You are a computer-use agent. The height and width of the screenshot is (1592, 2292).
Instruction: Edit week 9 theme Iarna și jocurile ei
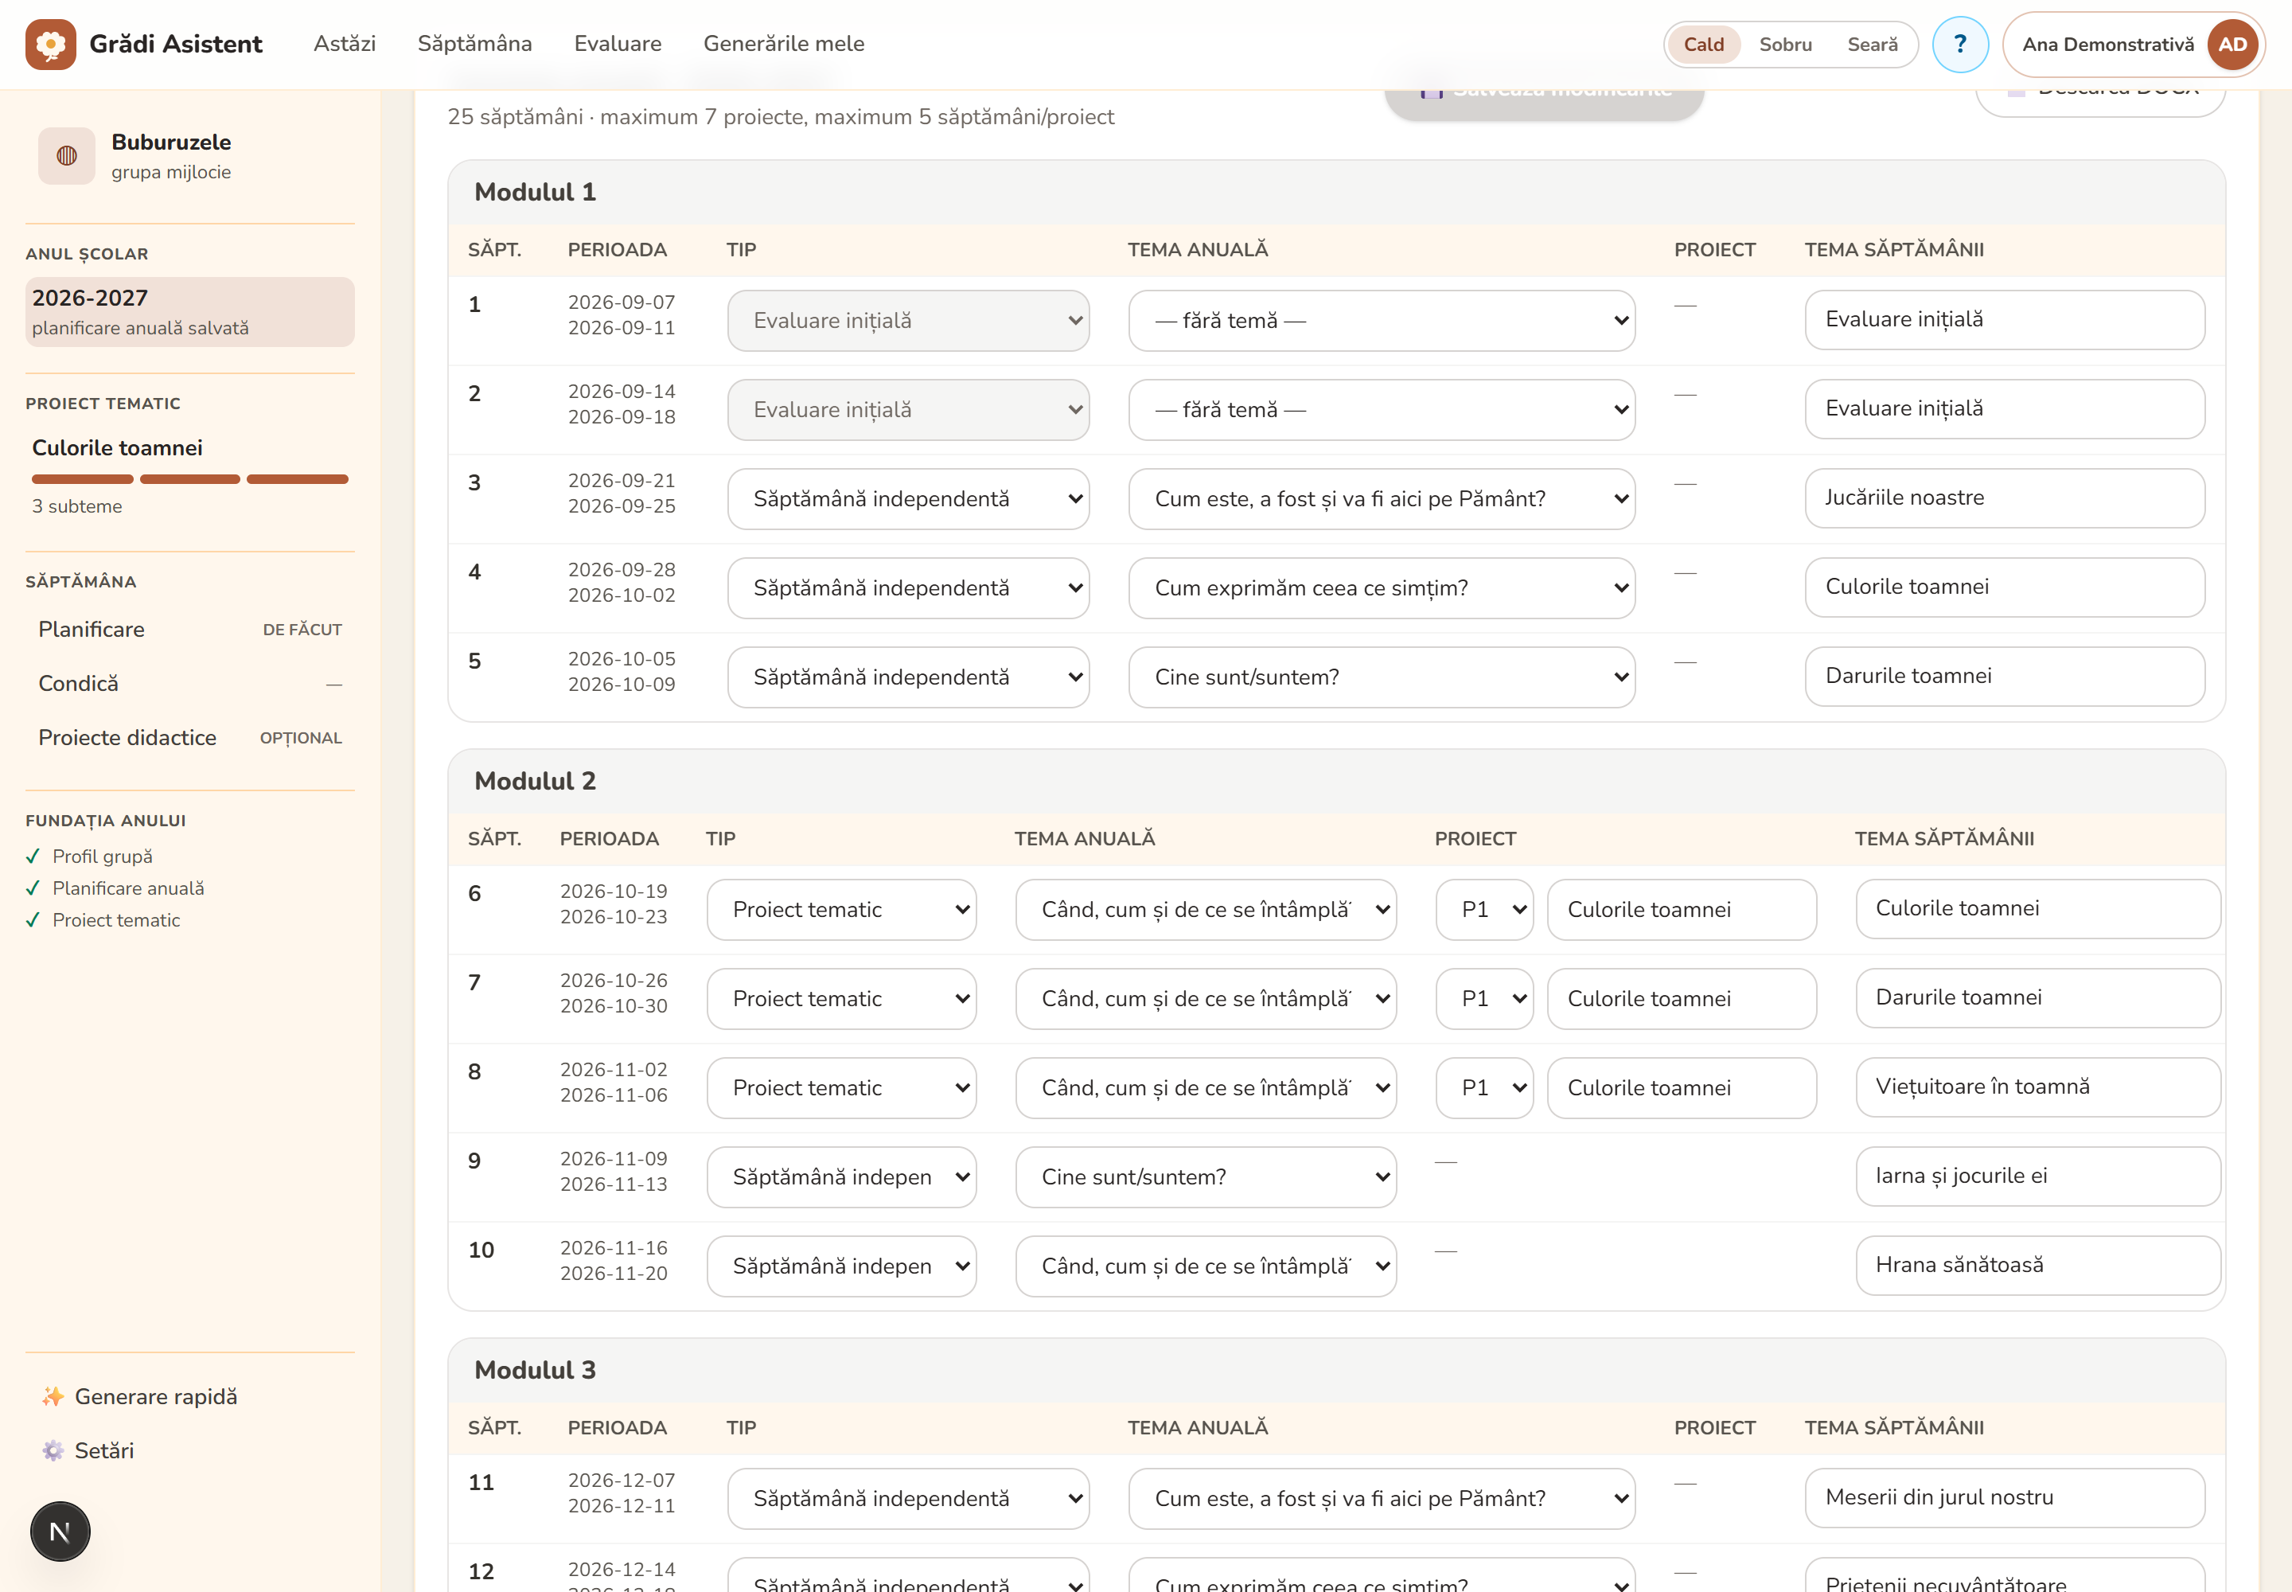pyautogui.click(x=2037, y=1176)
